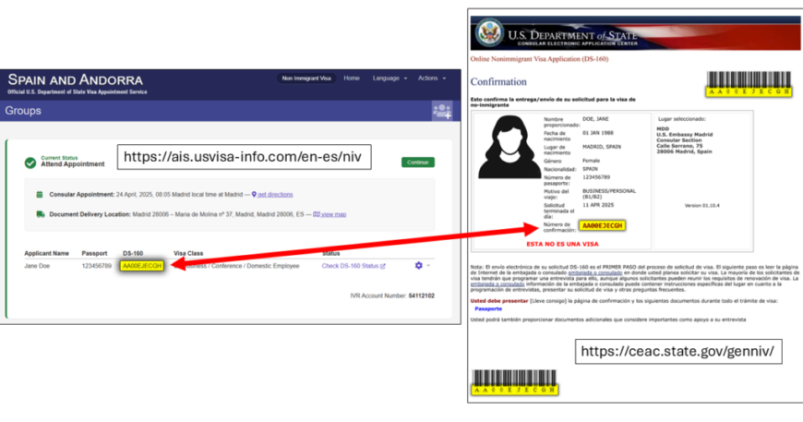The width and height of the screenshot is (803, 422).
Task: Click the completion date 11 APR 2025
Action: click(x=598, y=205)
